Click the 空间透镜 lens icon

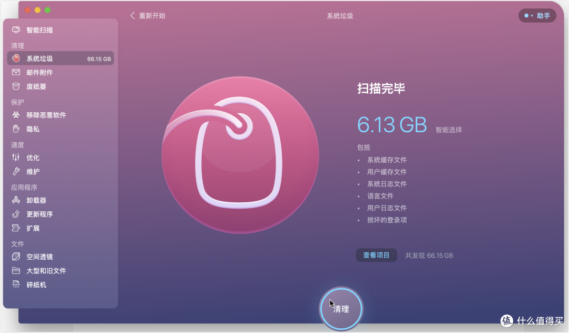tap(16, 257)
